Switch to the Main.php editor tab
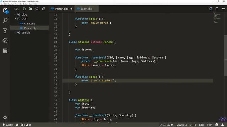 click(x=87, y=9)
